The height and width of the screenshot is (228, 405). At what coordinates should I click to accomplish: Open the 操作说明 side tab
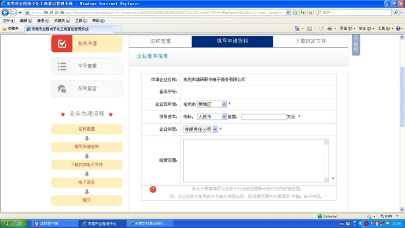[x=356, y=45]
